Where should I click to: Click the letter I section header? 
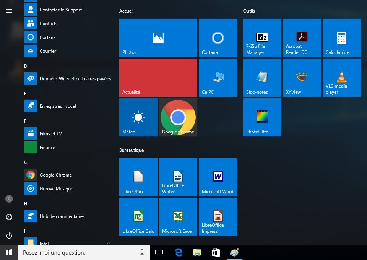[x=24, y=231]
